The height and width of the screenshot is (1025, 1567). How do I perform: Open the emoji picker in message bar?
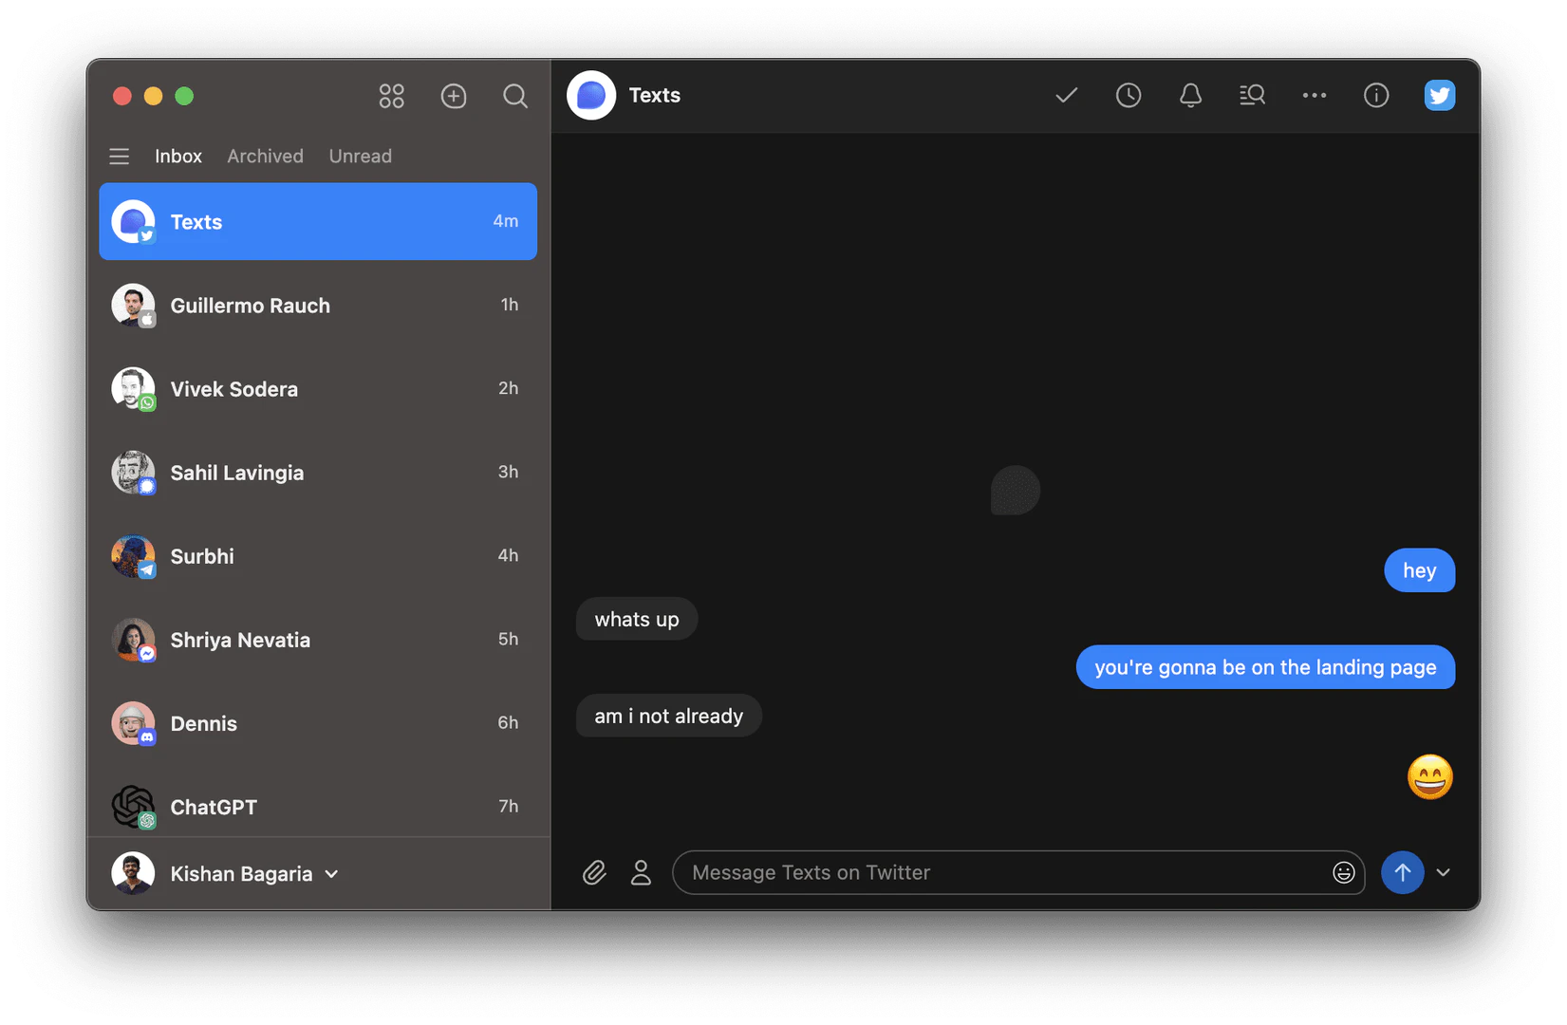coord(1343,872)
